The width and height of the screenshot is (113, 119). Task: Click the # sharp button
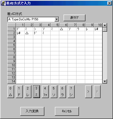tap(97, 92)
